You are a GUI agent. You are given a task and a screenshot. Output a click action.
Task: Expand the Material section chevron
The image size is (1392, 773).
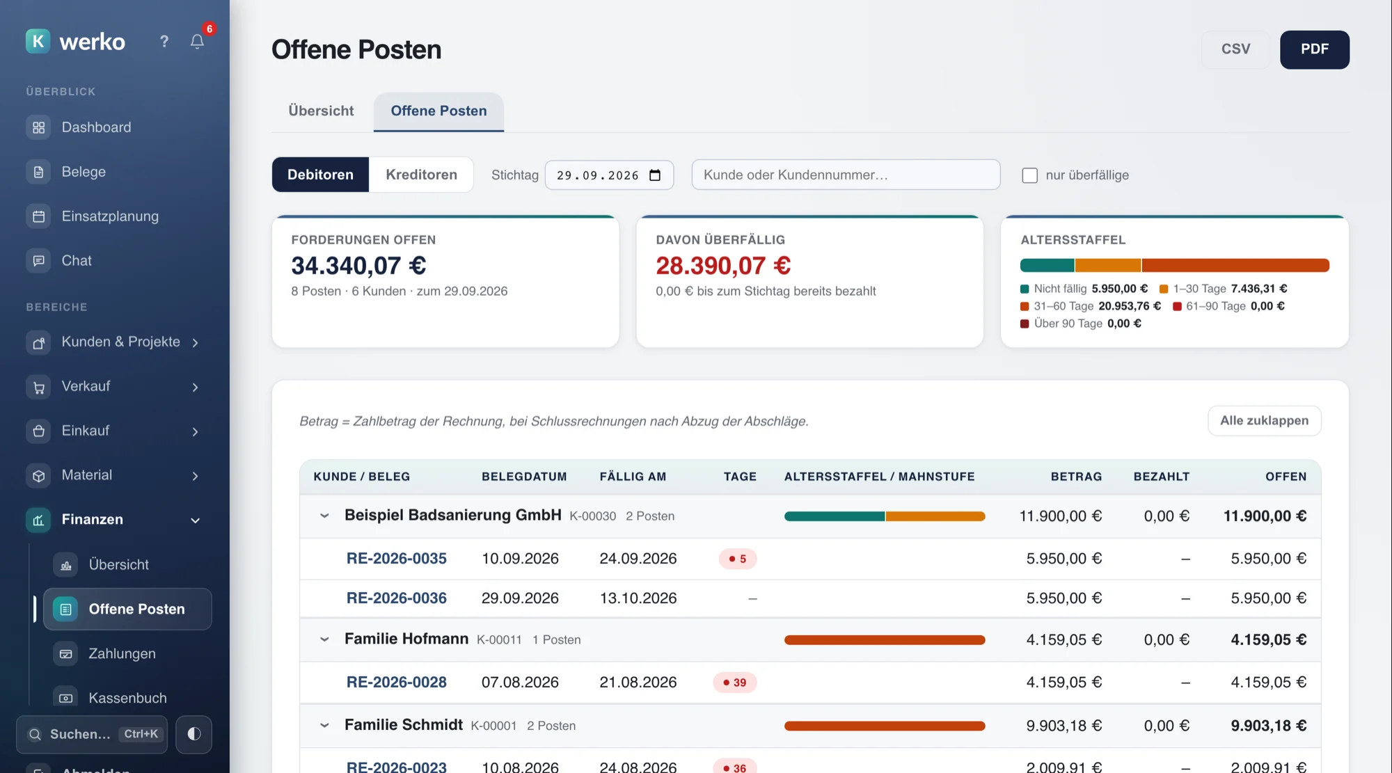pyautogui.click(x=196, y=476)
